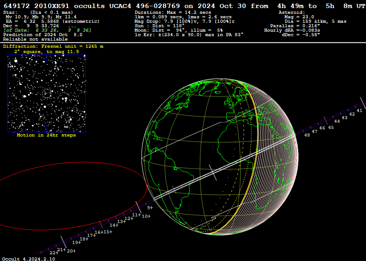Click the minute marker labeled 47
Image resolution: width=366 pixels, height=261 pixels.
pyautogui.click(x=315, y=132)
